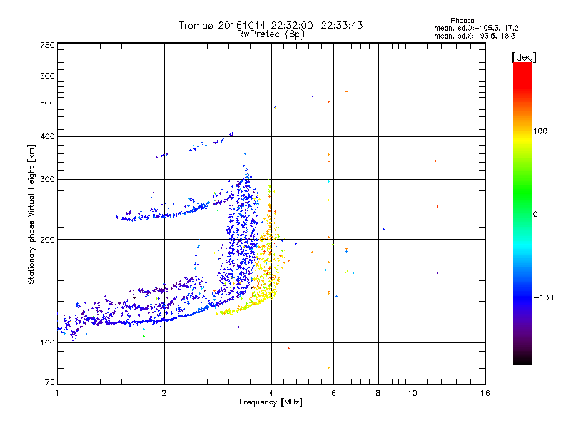The image size is (571, 428).
Task: Click the x-axis label '4'
Action: [x=271, y=393]
